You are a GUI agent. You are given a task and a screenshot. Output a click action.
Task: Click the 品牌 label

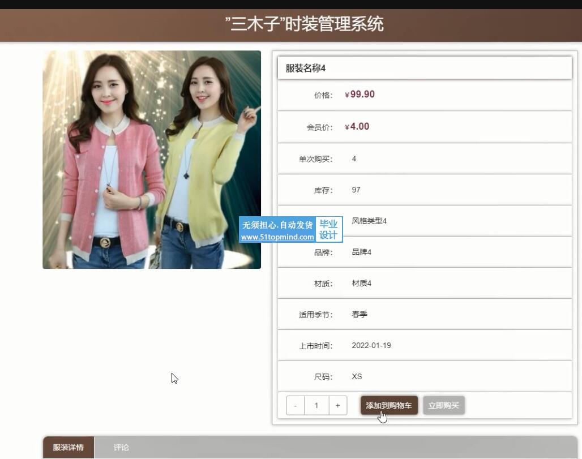tap(323, 252)
